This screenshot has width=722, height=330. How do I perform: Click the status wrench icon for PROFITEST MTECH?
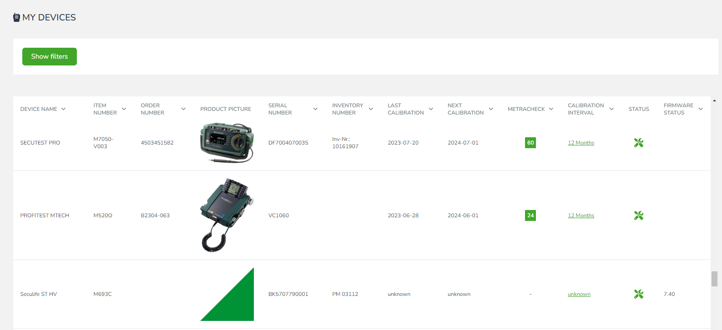[x=639, y=215]
